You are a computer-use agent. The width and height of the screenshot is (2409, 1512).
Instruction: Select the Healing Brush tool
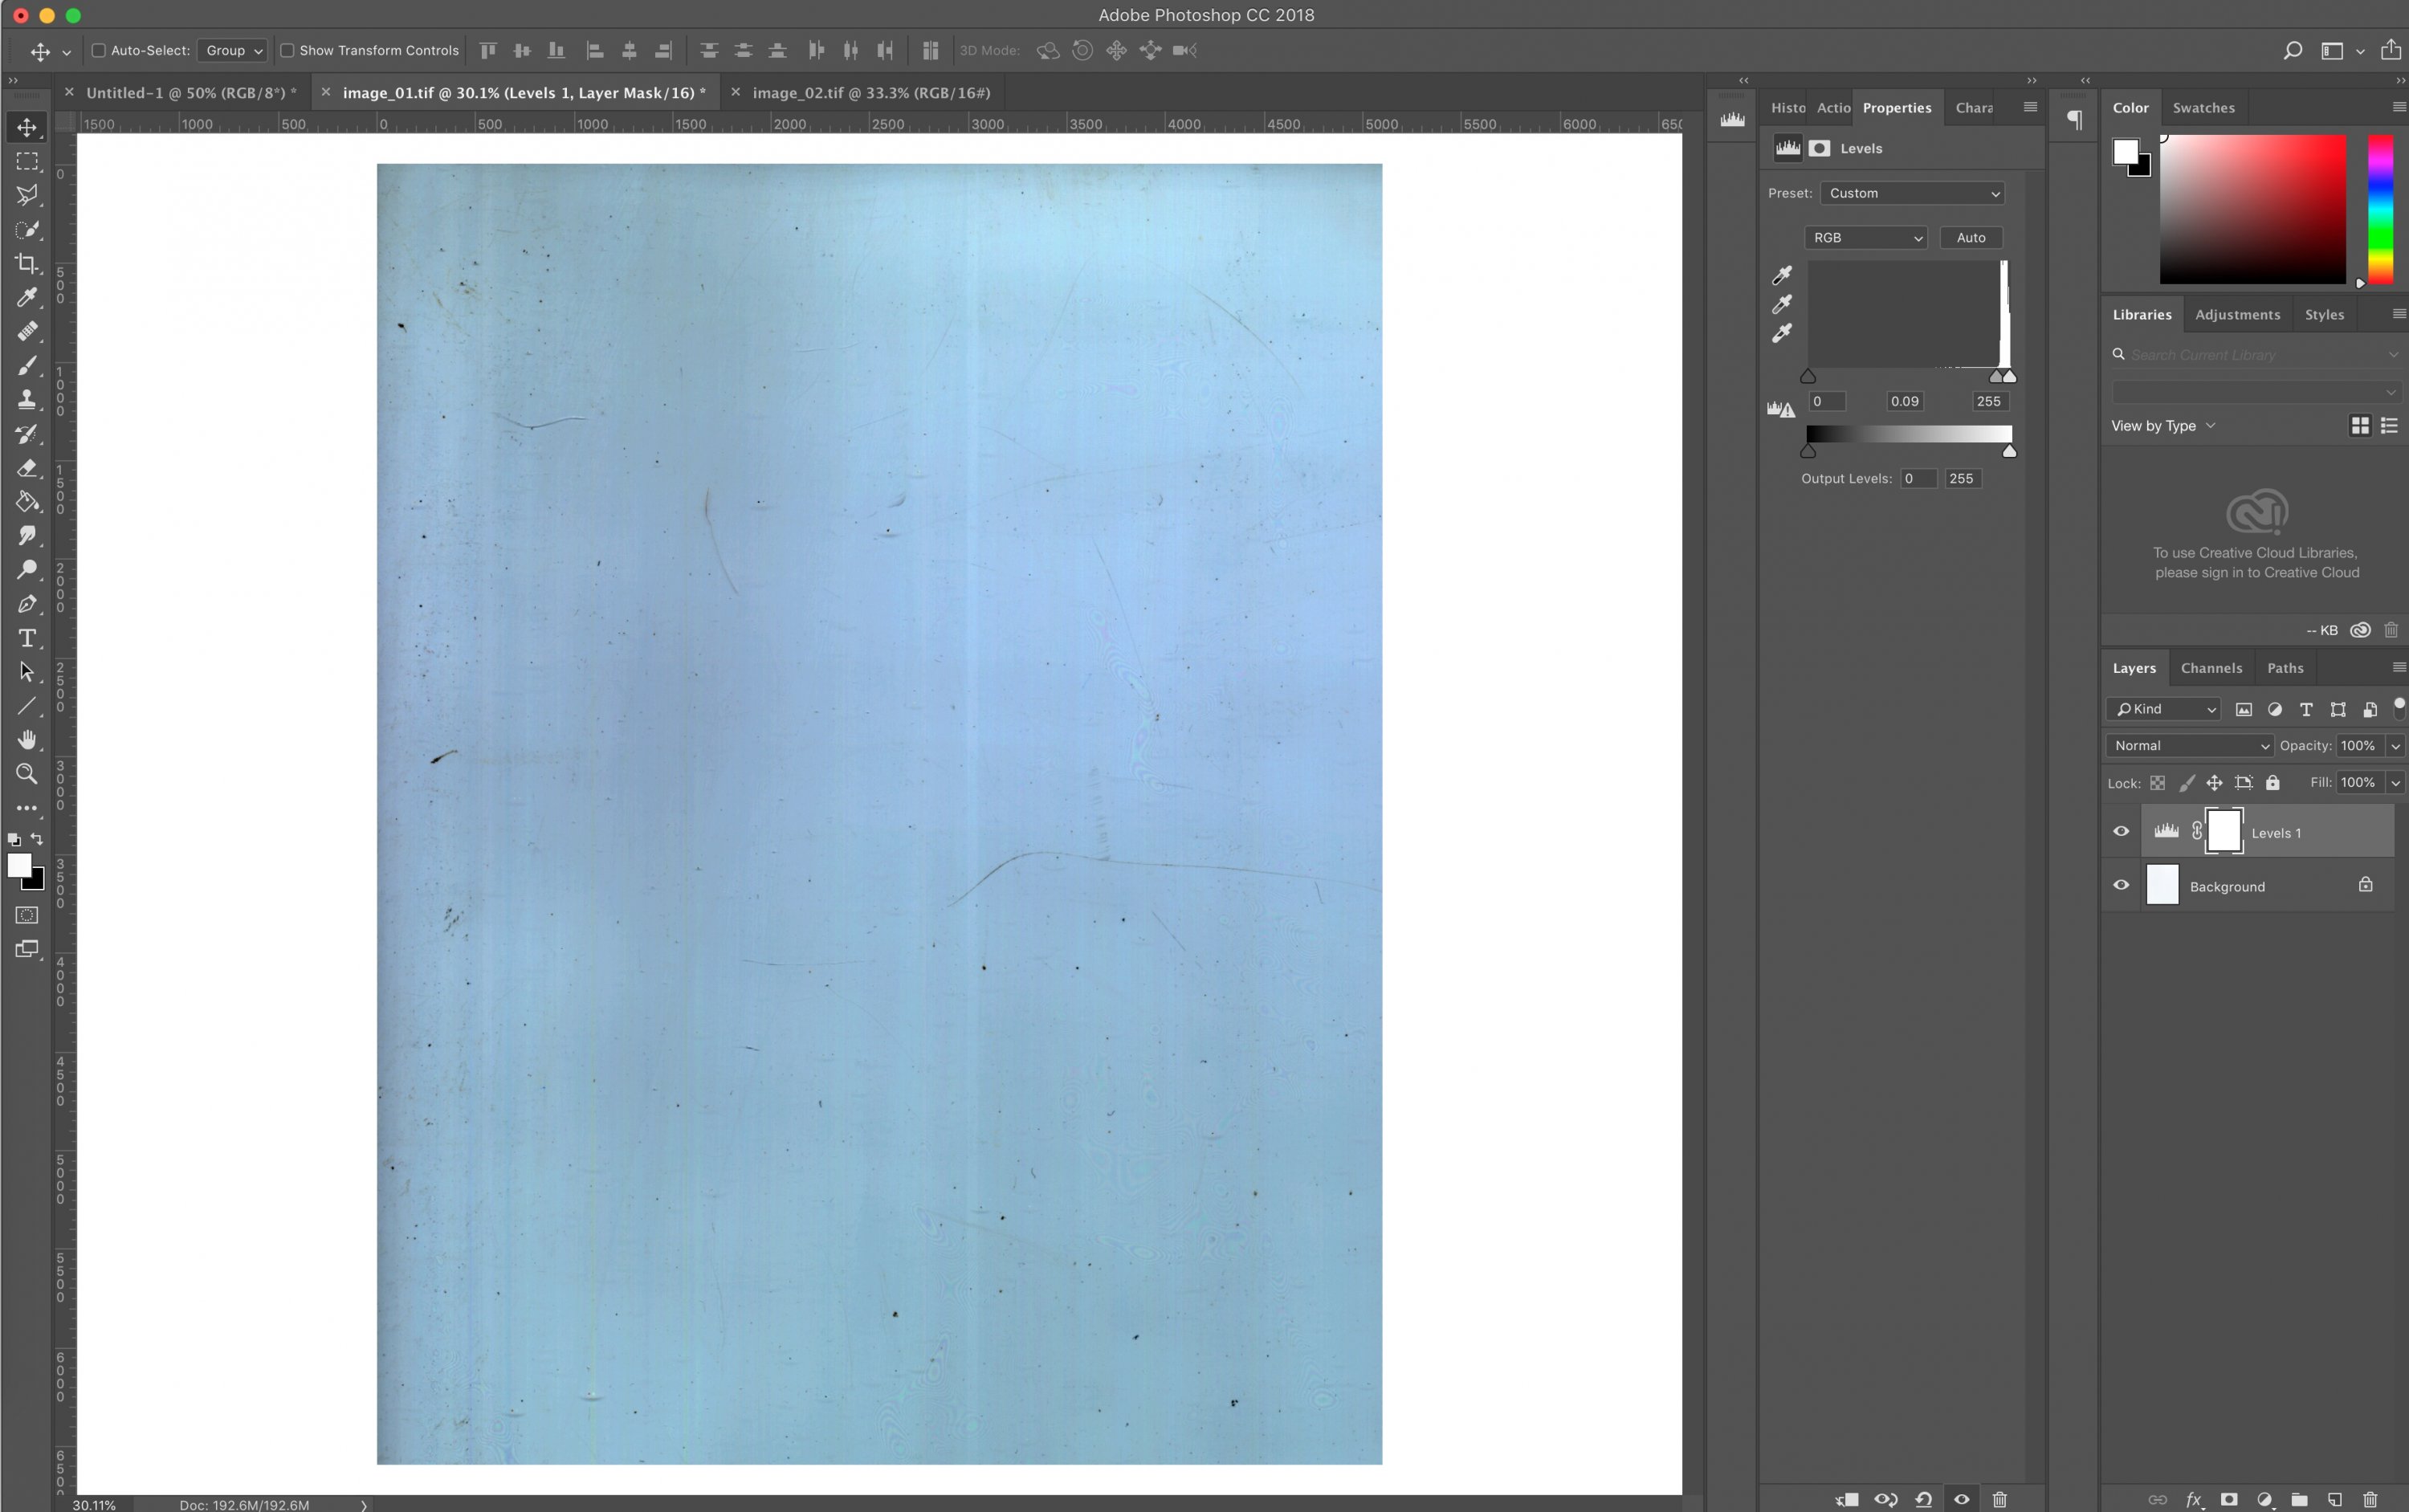pyautogui.click(x=27, y=331)
